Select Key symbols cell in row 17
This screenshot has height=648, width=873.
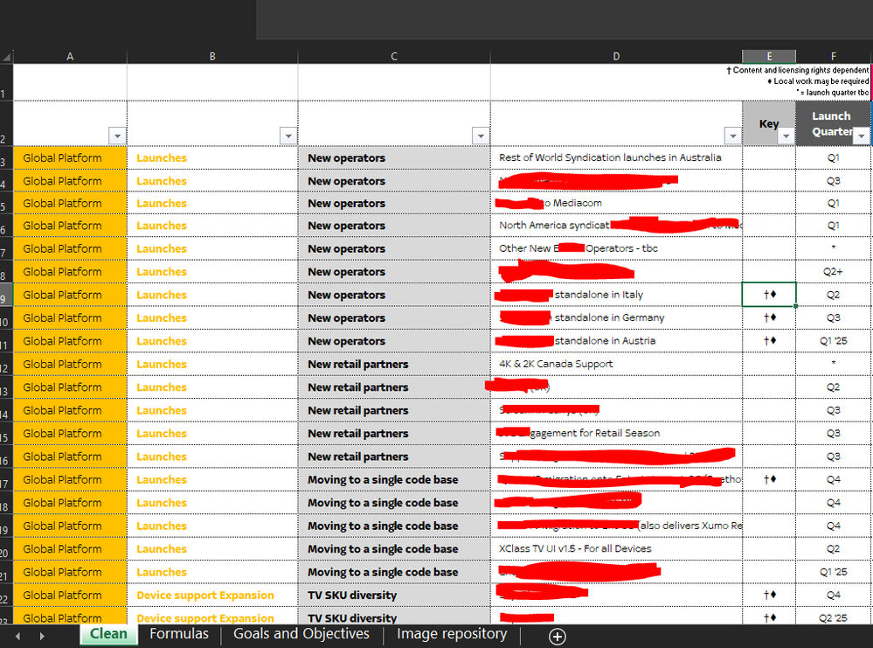(x=769, y=480)
